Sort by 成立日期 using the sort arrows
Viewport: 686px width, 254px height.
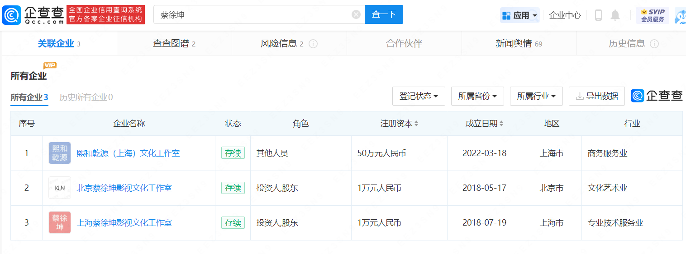coord(501,124)
